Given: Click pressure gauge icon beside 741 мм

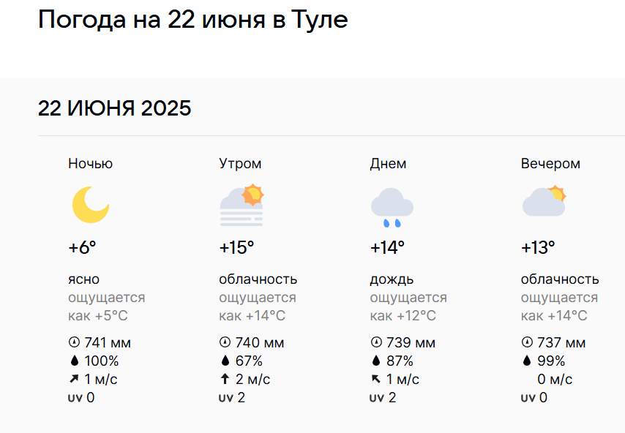Looking at the screenshot, I should point(74,342).
